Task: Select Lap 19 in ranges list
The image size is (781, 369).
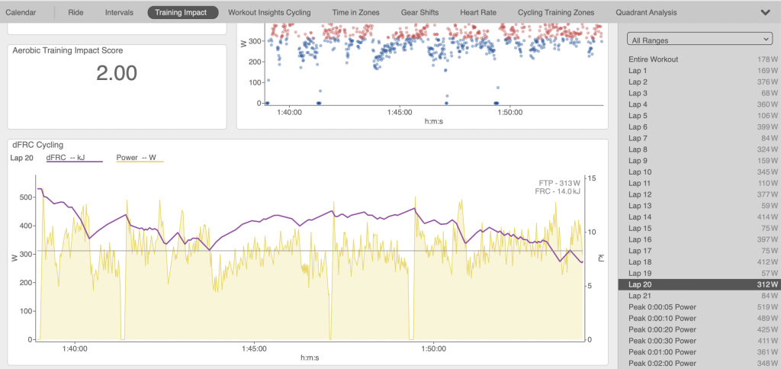Action: point(699,274)
